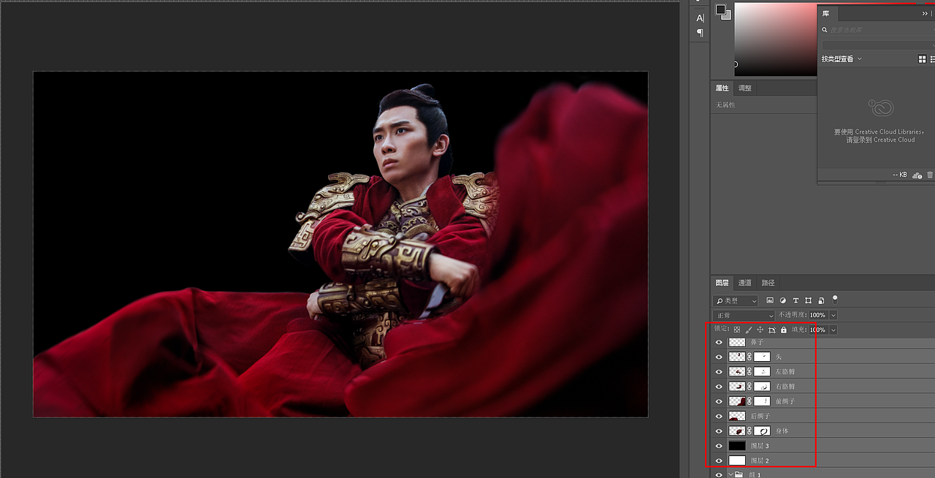Open the layer filter 类型 dropdown

coord(736,300)
